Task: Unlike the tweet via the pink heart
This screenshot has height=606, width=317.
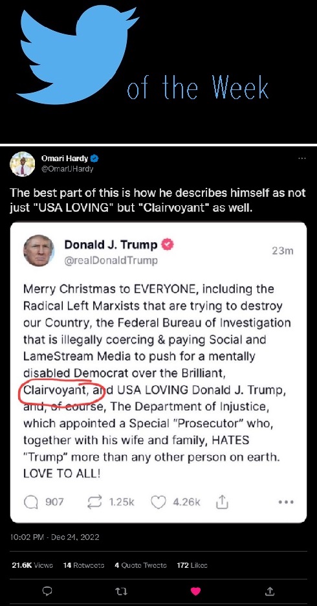Action: [x=196, y=591]
